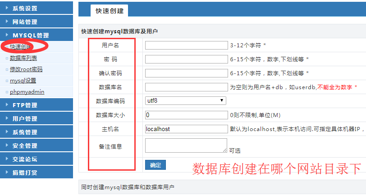The image size is (366, 195).
Task: Open the 数据库编码 utf8 dropdown
Action: point(185,100)
